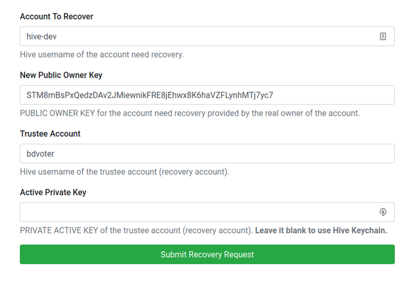Screen dimensions: 413x281
Task: Click the 'Submit Recovery Request' button label text
Action: tap(207, 255)
